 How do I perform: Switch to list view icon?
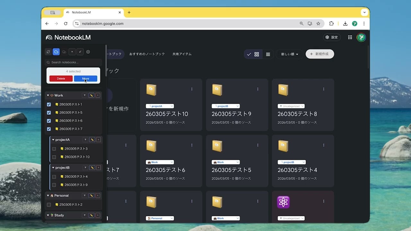coord(268,54)
